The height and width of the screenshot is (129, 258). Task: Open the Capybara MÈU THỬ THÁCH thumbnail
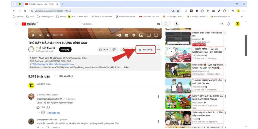tap(178, 102)
